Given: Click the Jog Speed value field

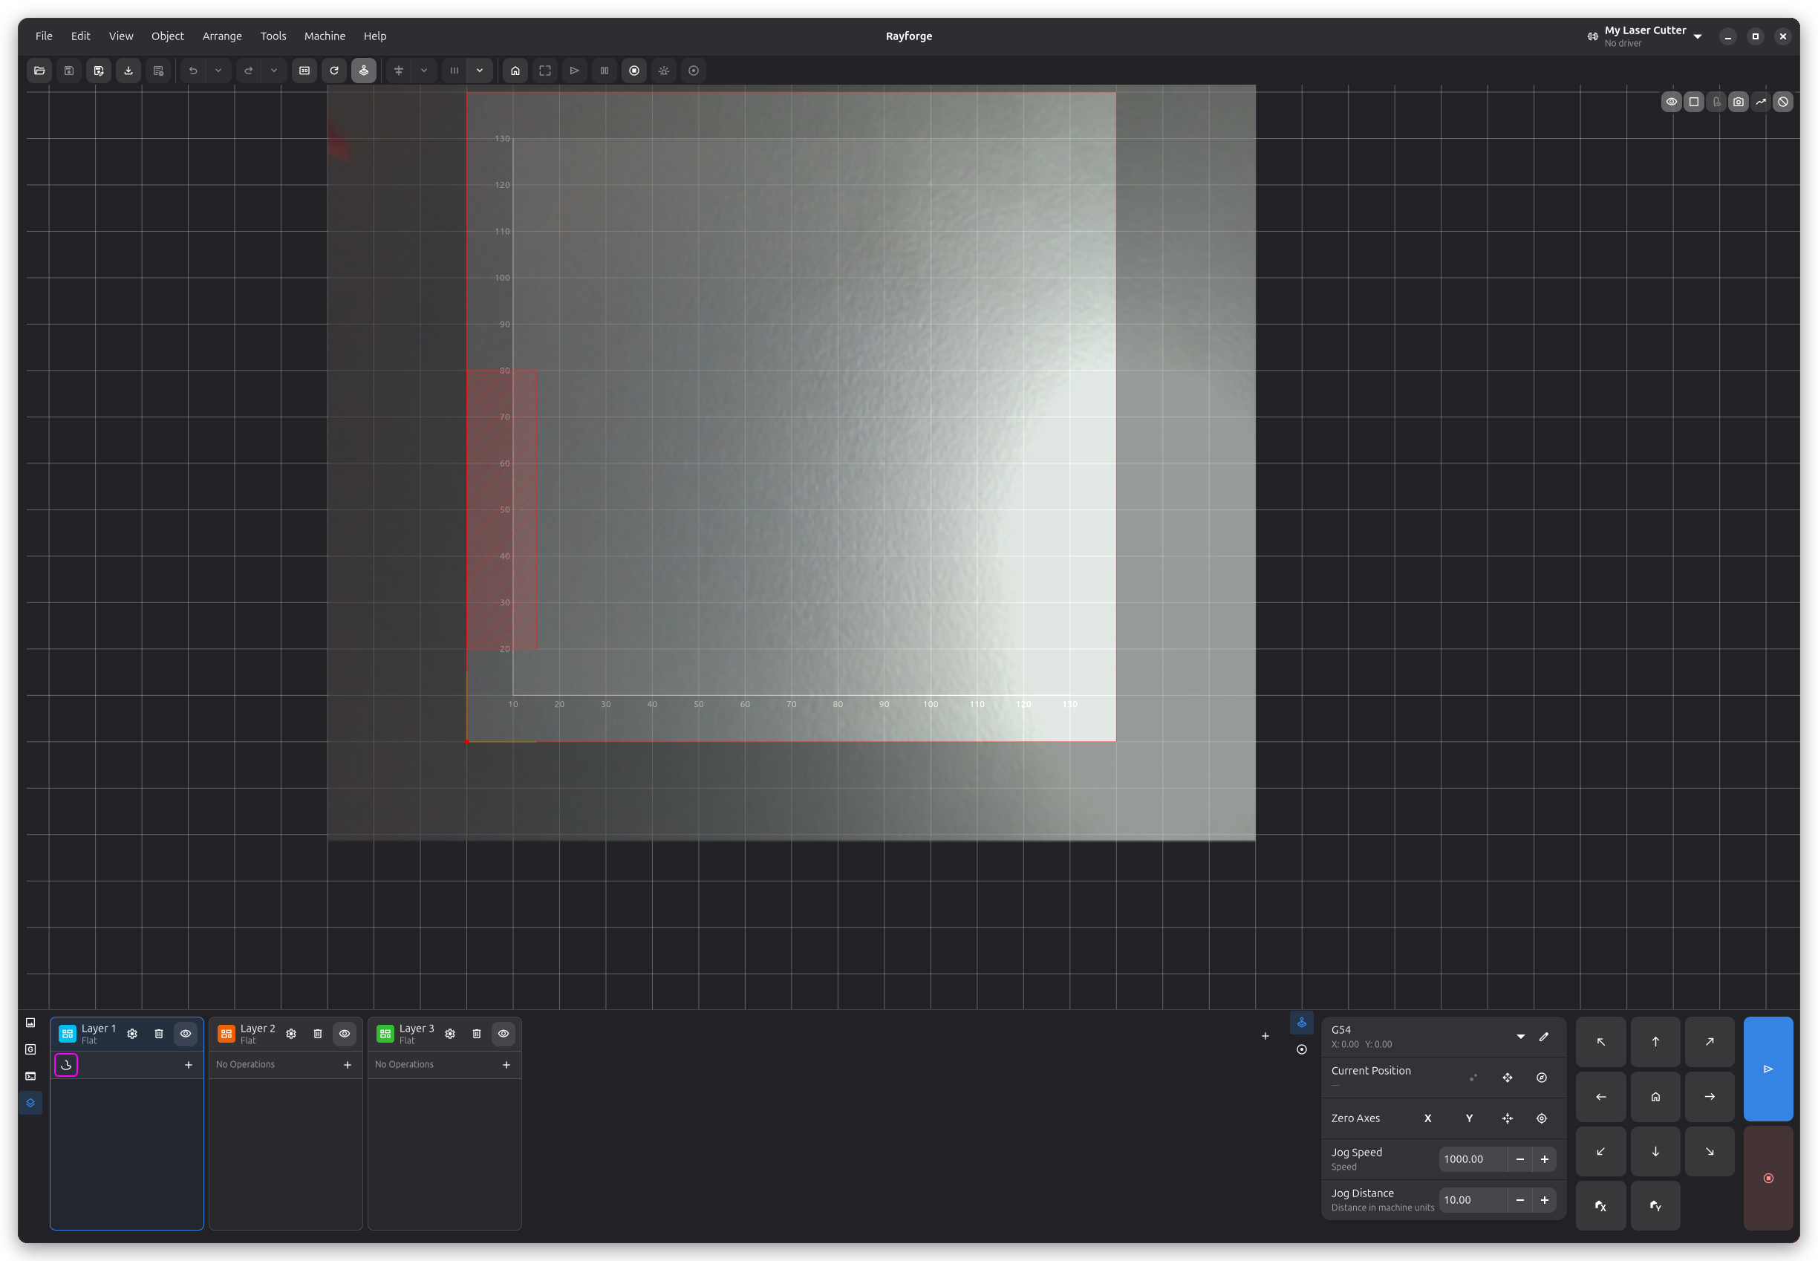Looking at the screenshot, I should click(x=1473, y=1159).
